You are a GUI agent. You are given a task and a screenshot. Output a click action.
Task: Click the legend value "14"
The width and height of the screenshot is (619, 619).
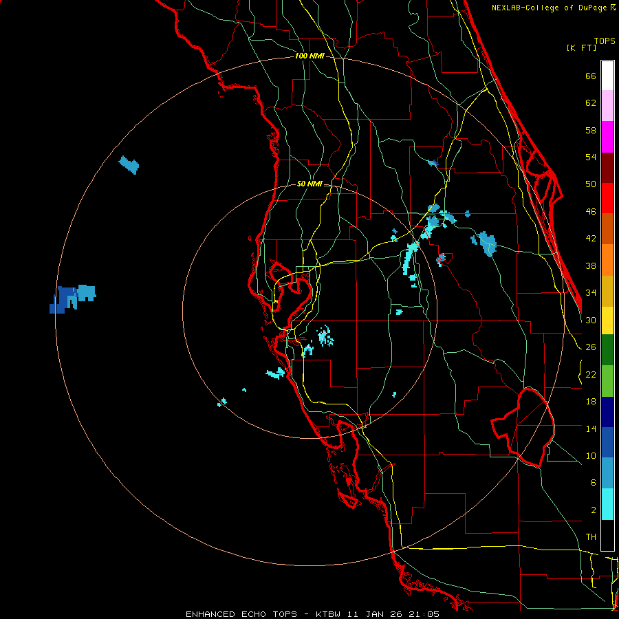[591, 428]
